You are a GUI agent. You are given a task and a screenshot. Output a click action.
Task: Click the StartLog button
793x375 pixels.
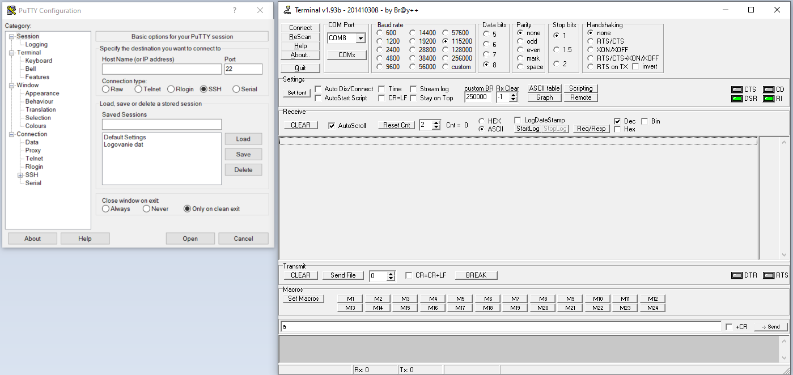528,129
